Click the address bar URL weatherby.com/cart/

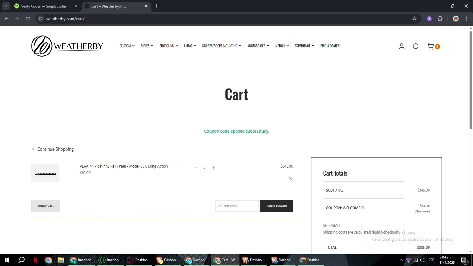[x=65, y=19]
